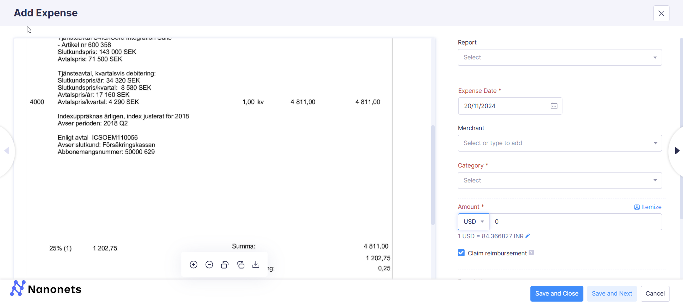This screenshot has height=308, width=683.
Task: Click the 'Avser perioden: 2018 Q2' text
Action: pos(93,123)
